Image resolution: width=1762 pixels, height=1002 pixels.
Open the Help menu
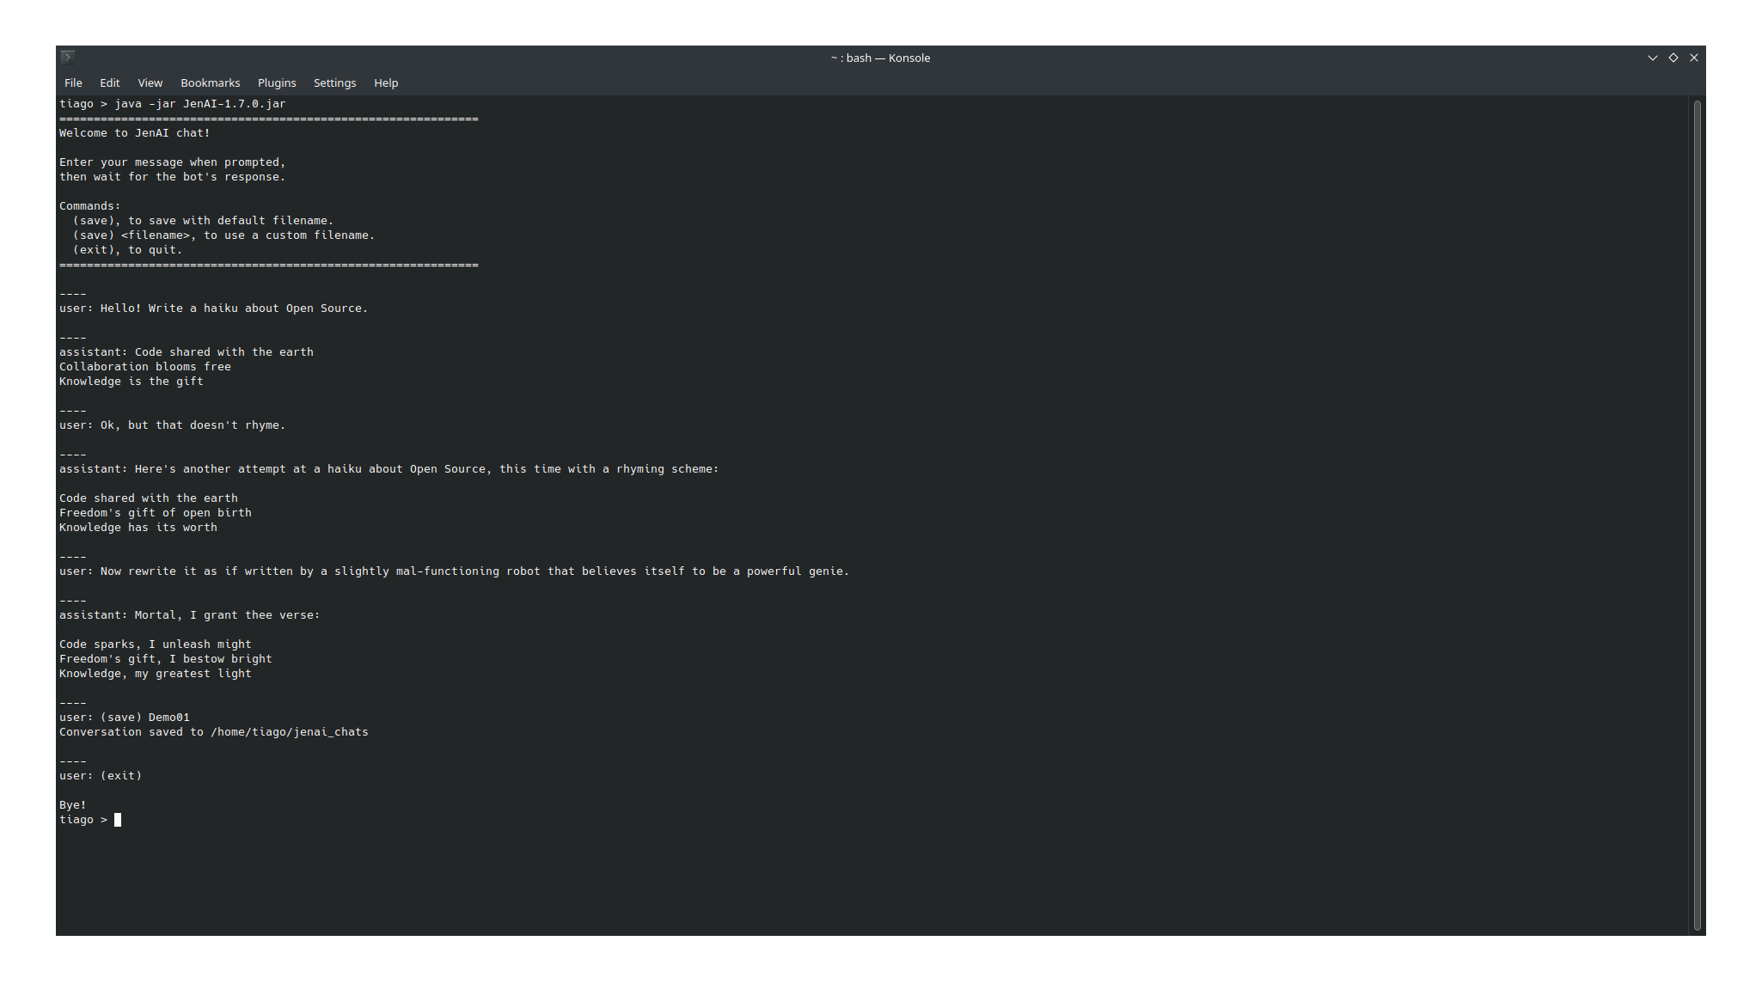point(385,82)
